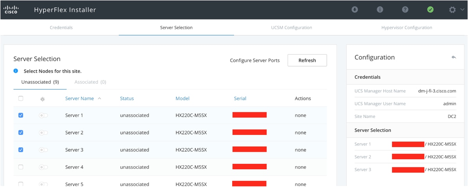Check the Server 4 checkbox
The width and height of the screenshot is (469, 188).
tap(21, 167)
